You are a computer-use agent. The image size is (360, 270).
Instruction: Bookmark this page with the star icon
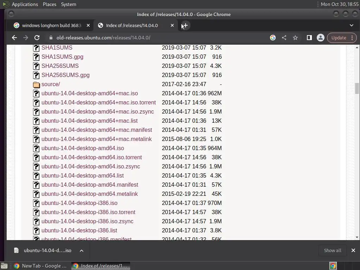point(295,38)
